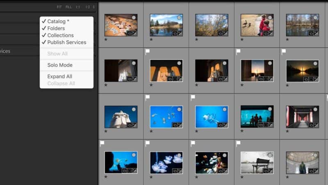328x185 pixels.
Task: Click collection badge on white jellyfish dark photo
Action: (x=175, y=171)
